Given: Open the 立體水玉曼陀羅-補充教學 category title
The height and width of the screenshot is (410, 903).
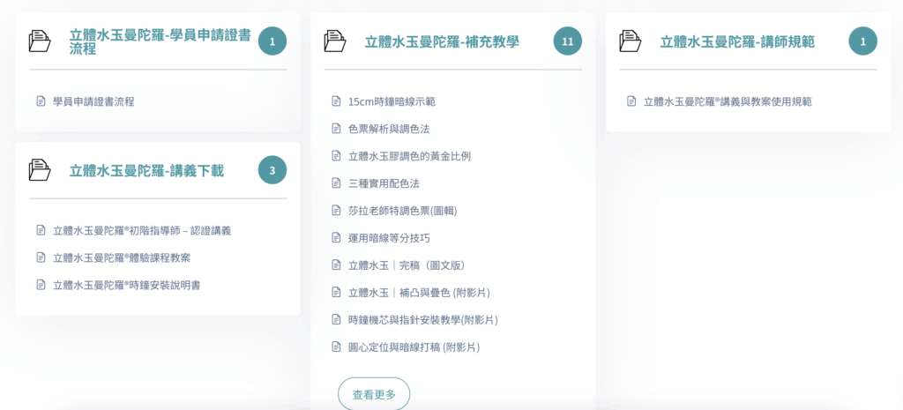Looking at the screenshot, I should [x=442, y=41].
